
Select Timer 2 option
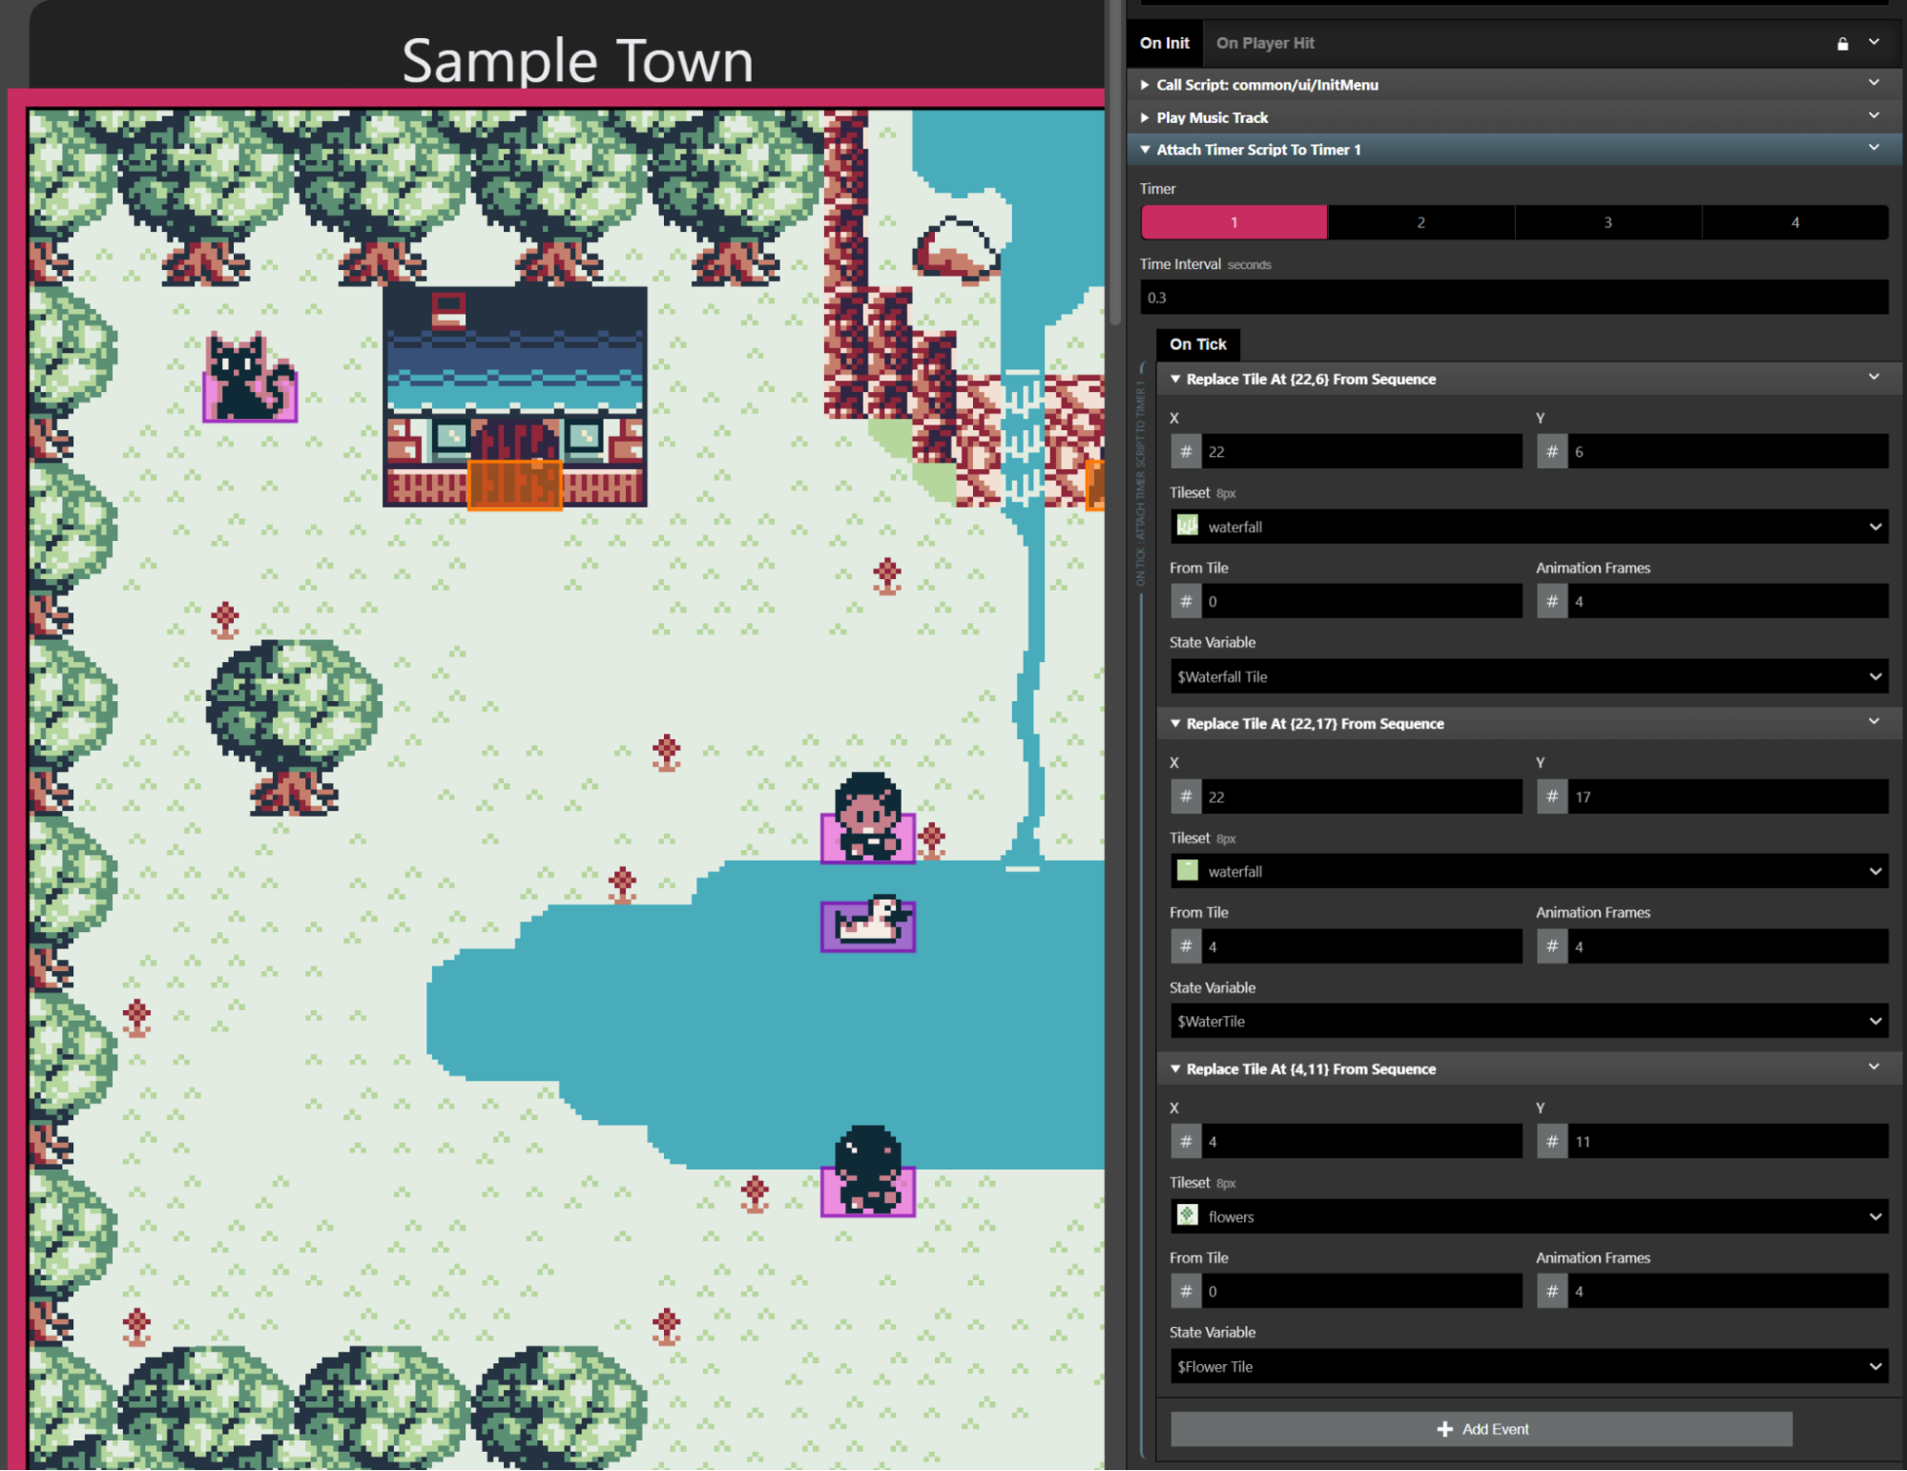[x=1420, y=222]
